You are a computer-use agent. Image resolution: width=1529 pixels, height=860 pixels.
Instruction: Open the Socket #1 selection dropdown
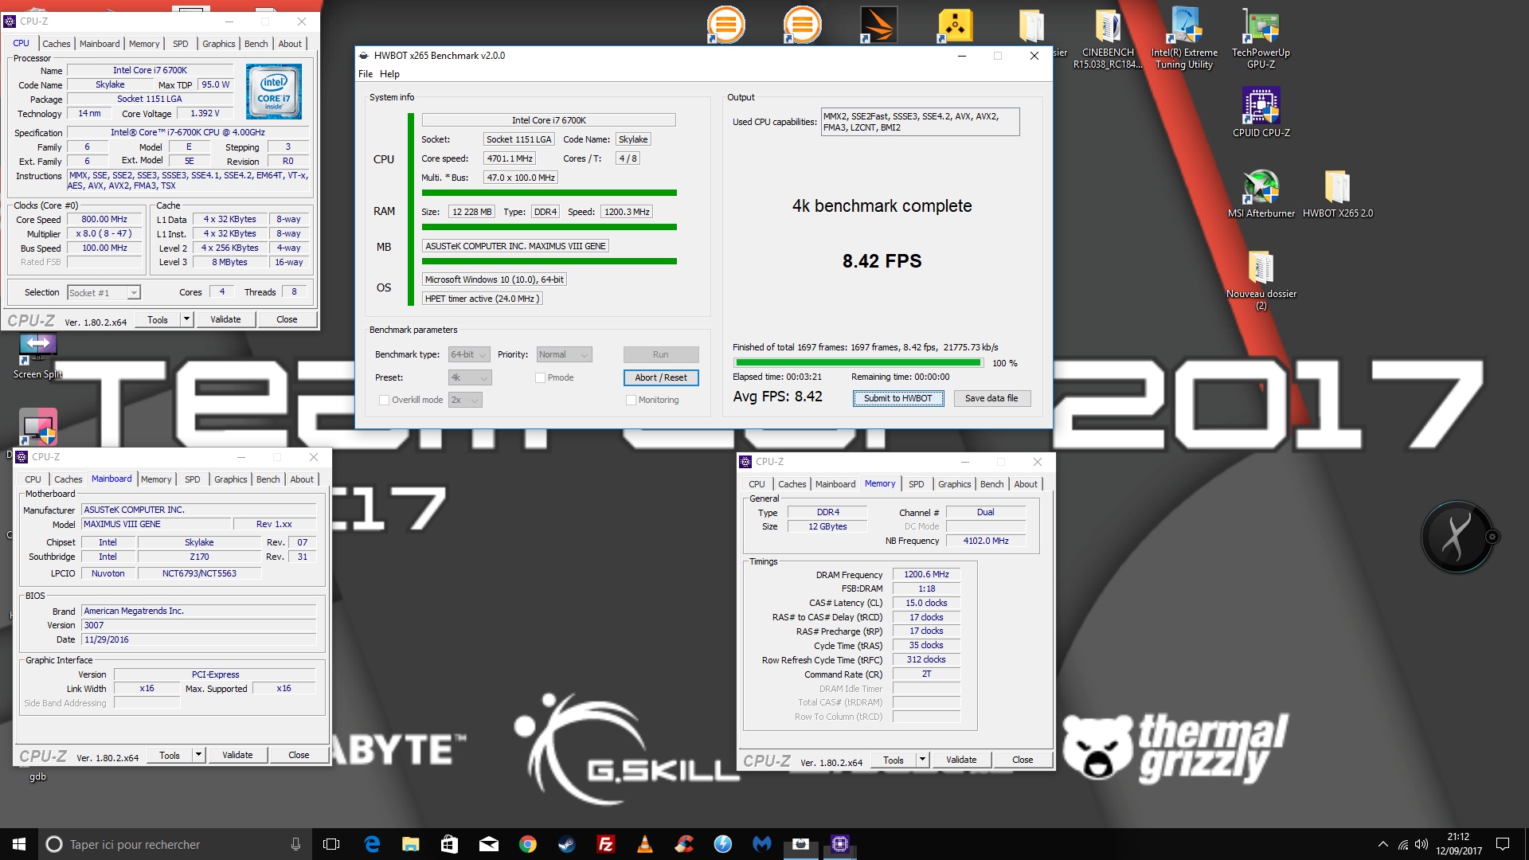[x=104, y=293]
